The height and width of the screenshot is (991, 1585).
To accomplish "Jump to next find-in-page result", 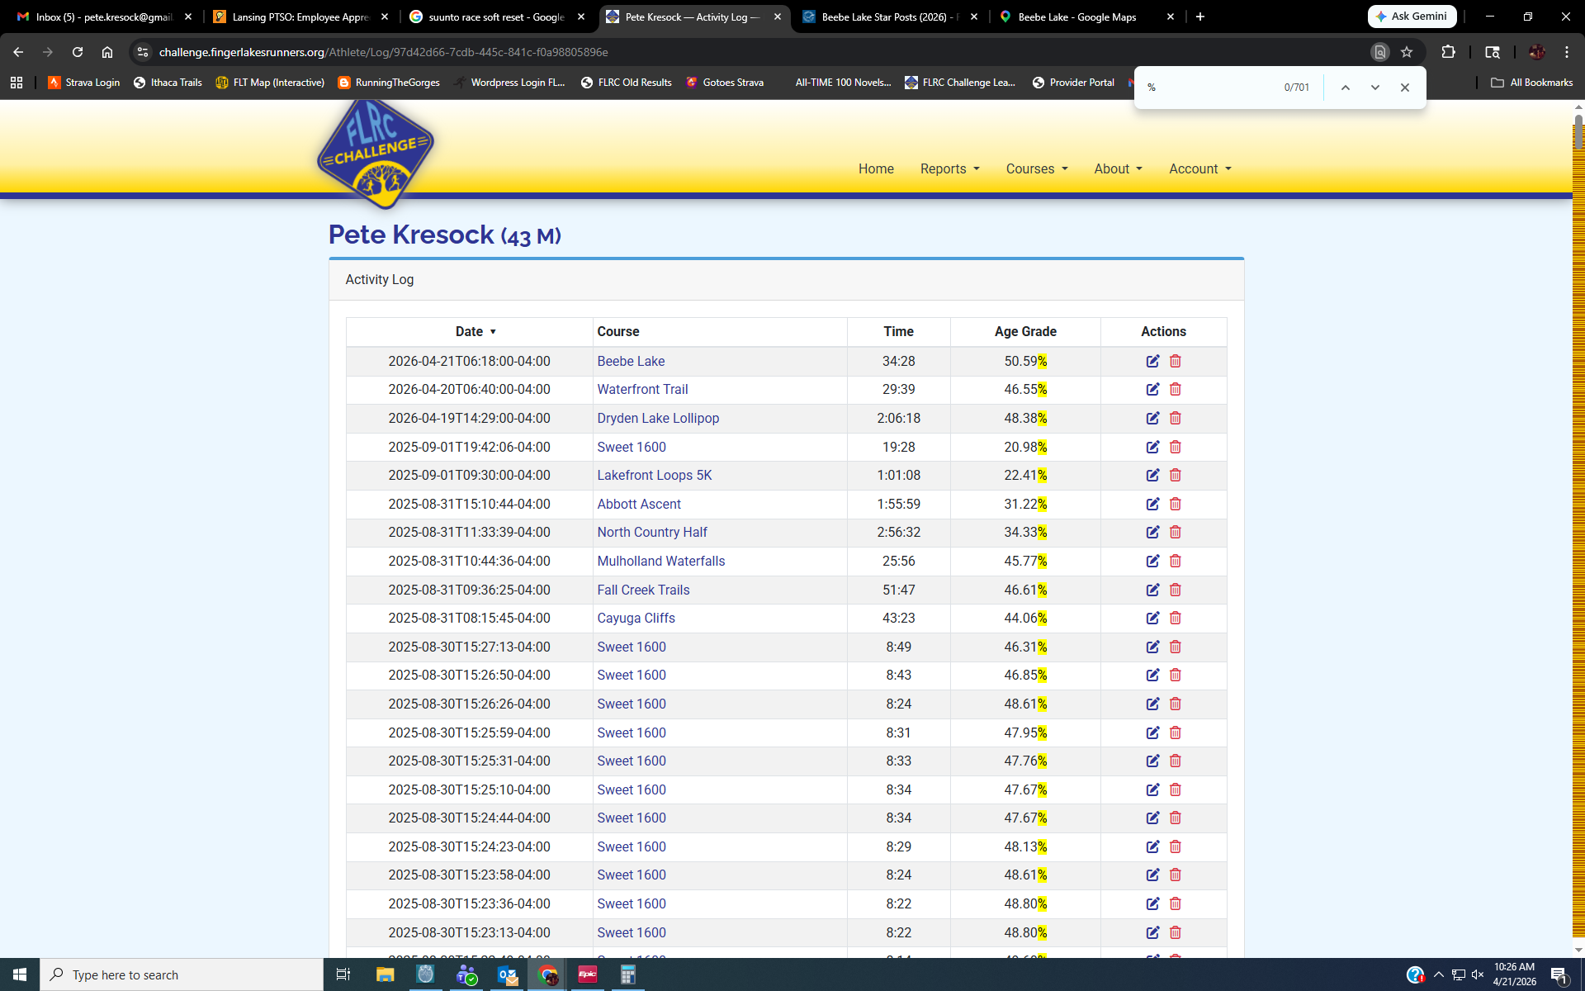I will (1374, 88).
